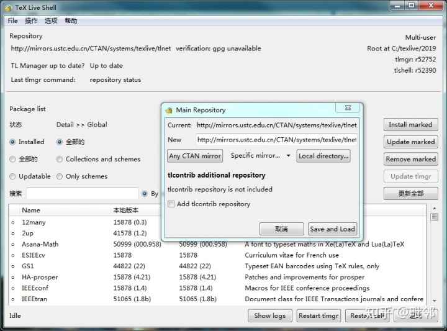Enable Add tlcontrib repository checkbox
Image resolution: width=447 pixels, height=331 pixels.
tap(171, 204)
